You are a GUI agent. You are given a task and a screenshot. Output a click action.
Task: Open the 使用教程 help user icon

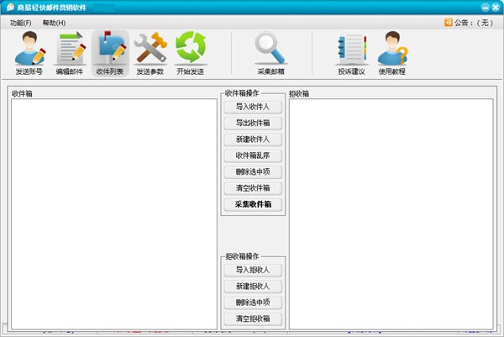click(392, 54)
